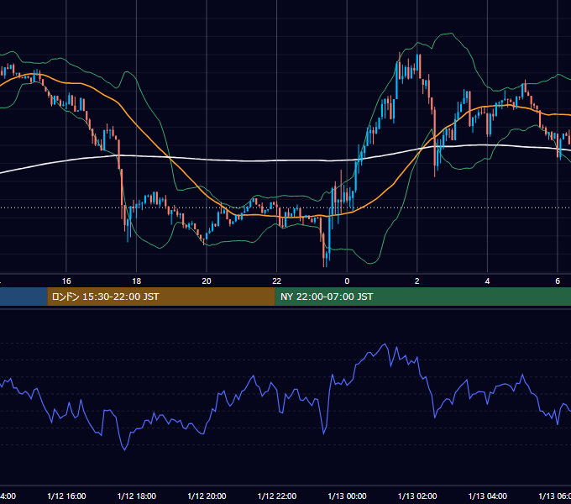Click the 2 hour label on price chart axis
571x504 pixels.
click(417, 281)
